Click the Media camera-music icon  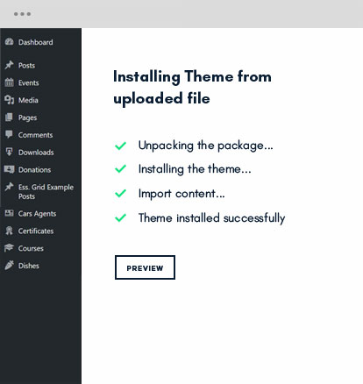(9, 100)
